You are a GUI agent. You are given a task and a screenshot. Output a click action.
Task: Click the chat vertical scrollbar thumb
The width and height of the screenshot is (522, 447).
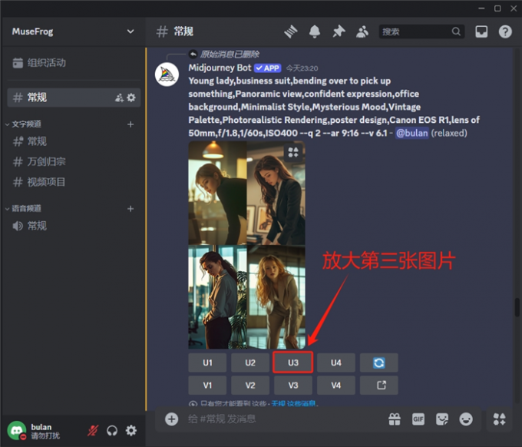click(517, 307)
